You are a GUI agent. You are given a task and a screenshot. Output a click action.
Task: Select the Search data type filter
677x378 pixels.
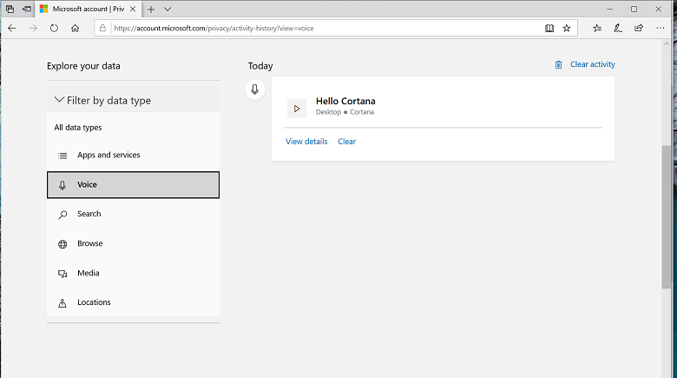[133, 214]
